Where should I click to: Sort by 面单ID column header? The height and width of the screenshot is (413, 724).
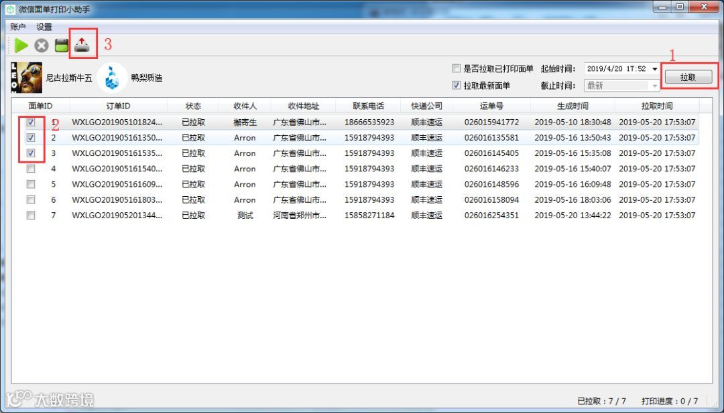[x=41, y=106]
